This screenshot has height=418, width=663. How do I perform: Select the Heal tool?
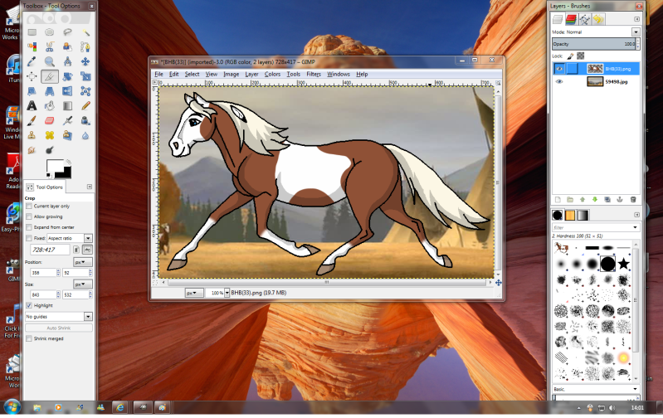pos(50,135)
